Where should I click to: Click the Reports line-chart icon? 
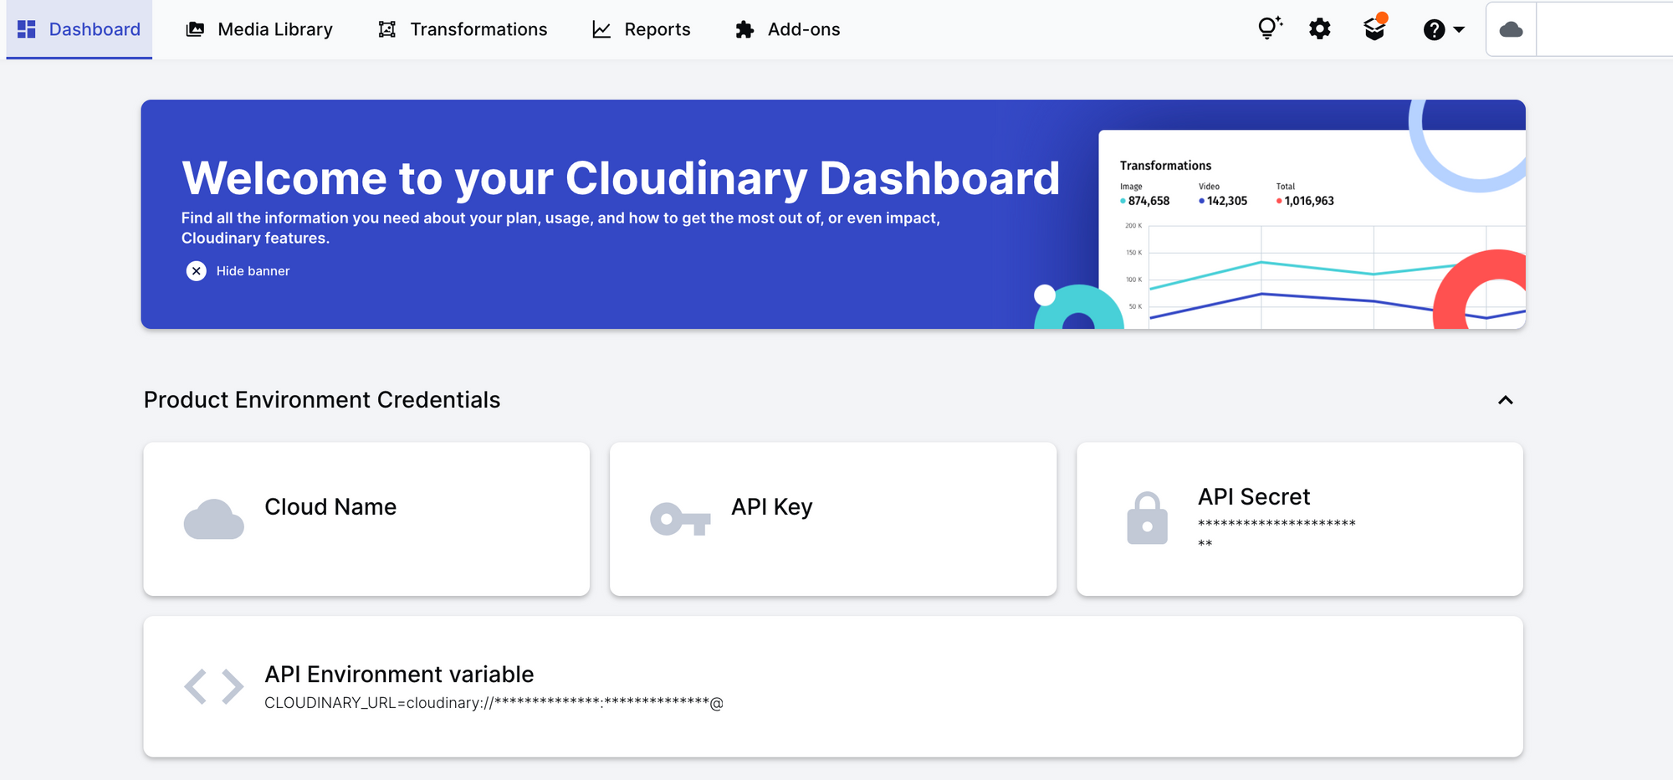click(x=601, y=28)
